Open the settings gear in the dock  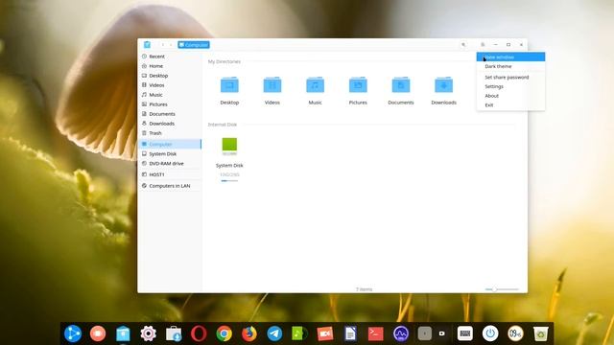tap(149, 333)
